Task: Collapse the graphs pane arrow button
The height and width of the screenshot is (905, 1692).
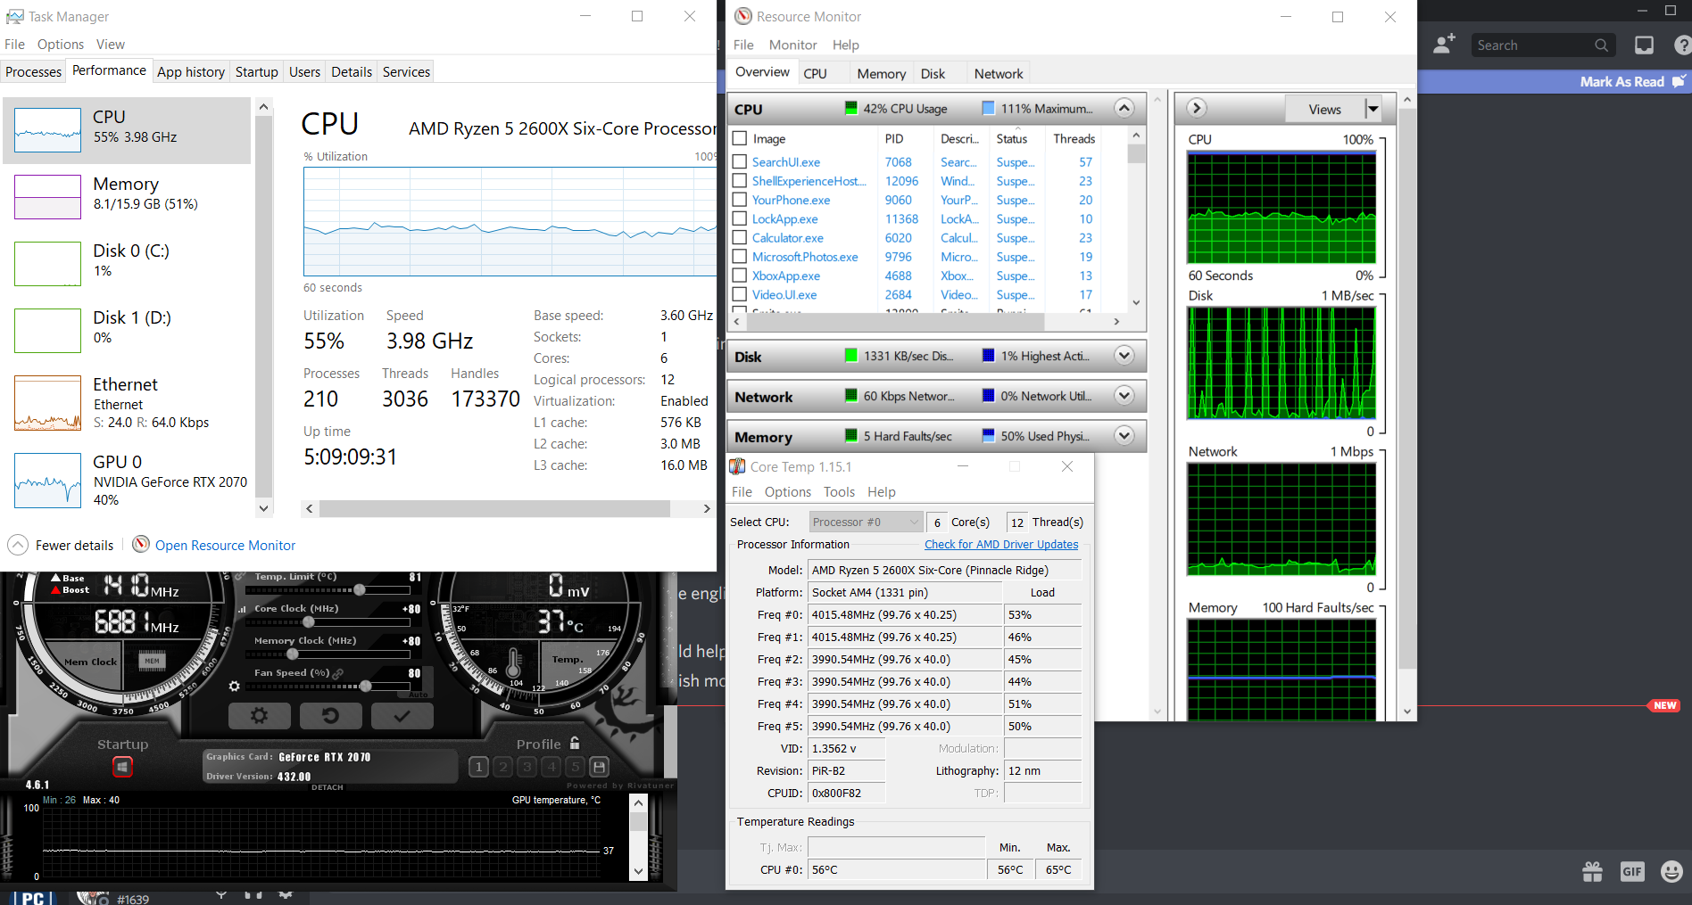Action: (1197, 108)
